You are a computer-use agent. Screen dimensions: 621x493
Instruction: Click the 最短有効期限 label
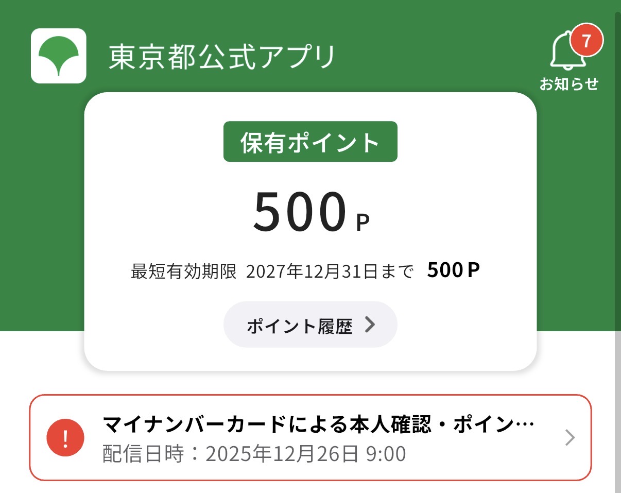(184, 271)
